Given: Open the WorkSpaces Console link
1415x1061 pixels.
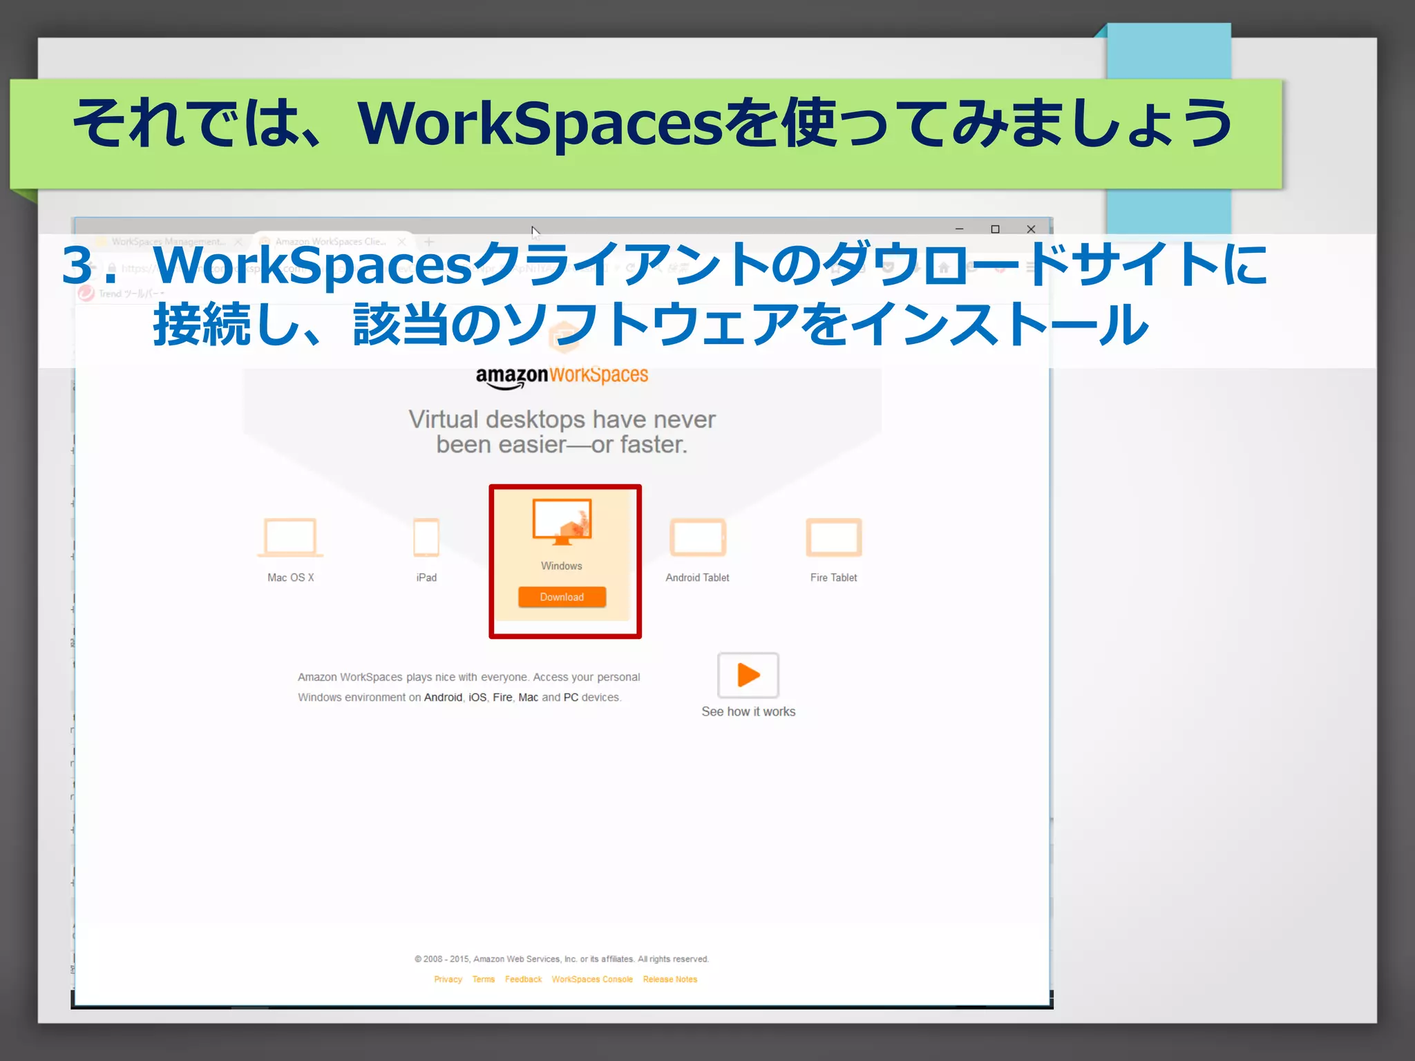Looking at the screenshot, I should (592, 979).
